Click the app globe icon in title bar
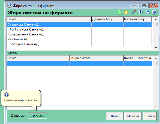The image size is (160, 124). (9, 6)
